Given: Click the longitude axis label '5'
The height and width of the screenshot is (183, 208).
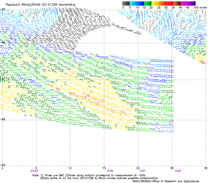Looking at the screenshot, I should pos(36,168).
